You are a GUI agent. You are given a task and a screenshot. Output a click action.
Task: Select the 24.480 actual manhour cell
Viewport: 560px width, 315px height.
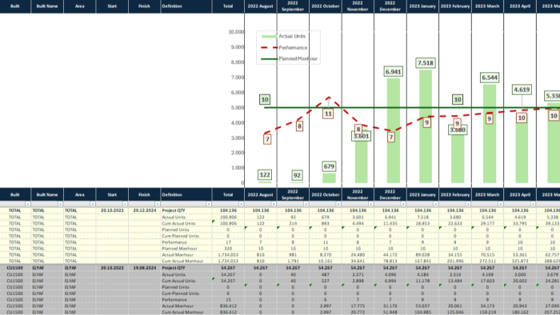tap(358, 255)
